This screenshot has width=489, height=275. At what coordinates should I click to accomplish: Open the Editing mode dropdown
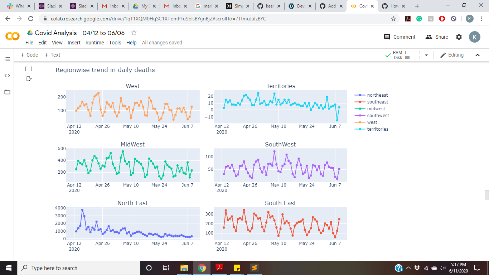coord(452,55)
